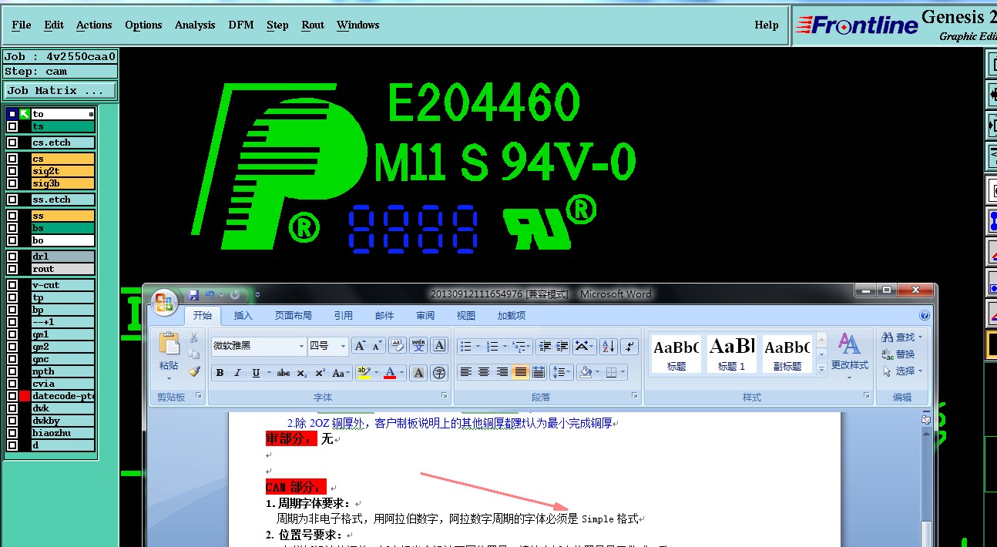The width and height of the screenshot is (997, 547).
Task: Sort the text A to Z
Action: pos(609,346)
